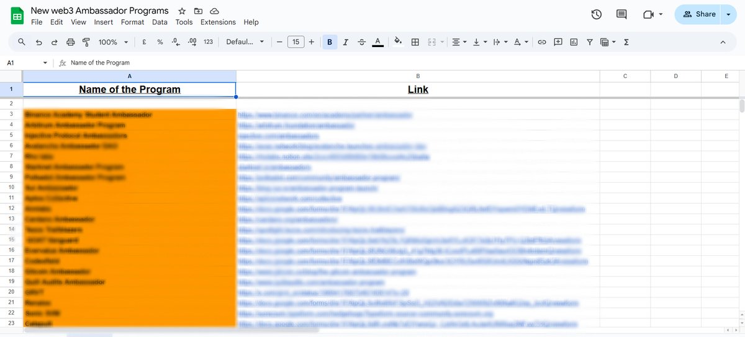Click the move to folder icon
Viewport: 745px width, 337px height.
click(198, 11)
